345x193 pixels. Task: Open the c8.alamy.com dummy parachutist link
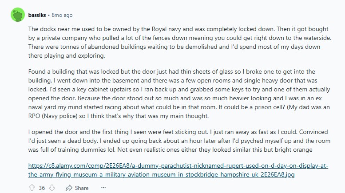tap(178, 170)
